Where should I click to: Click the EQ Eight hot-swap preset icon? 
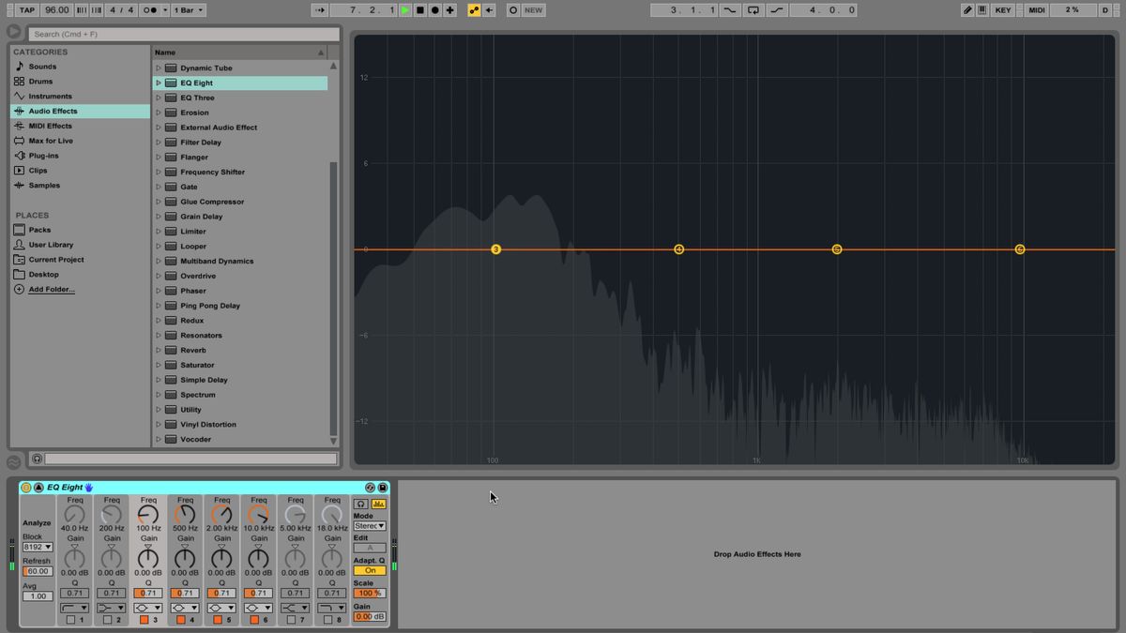(x=370, y=488)
